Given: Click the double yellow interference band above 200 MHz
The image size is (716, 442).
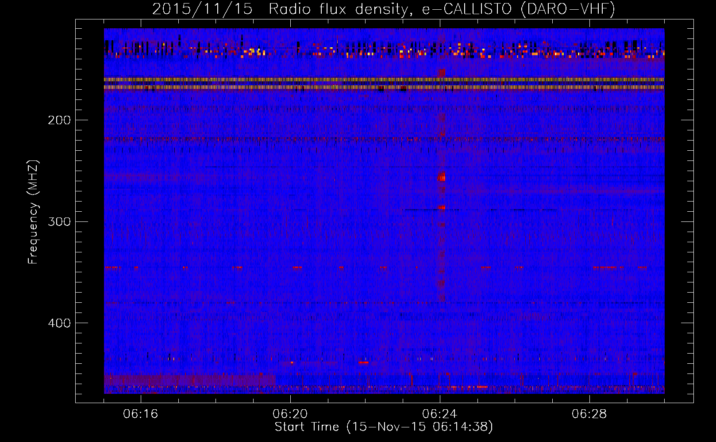Looking at the screenshot, I should pos(384,84).
